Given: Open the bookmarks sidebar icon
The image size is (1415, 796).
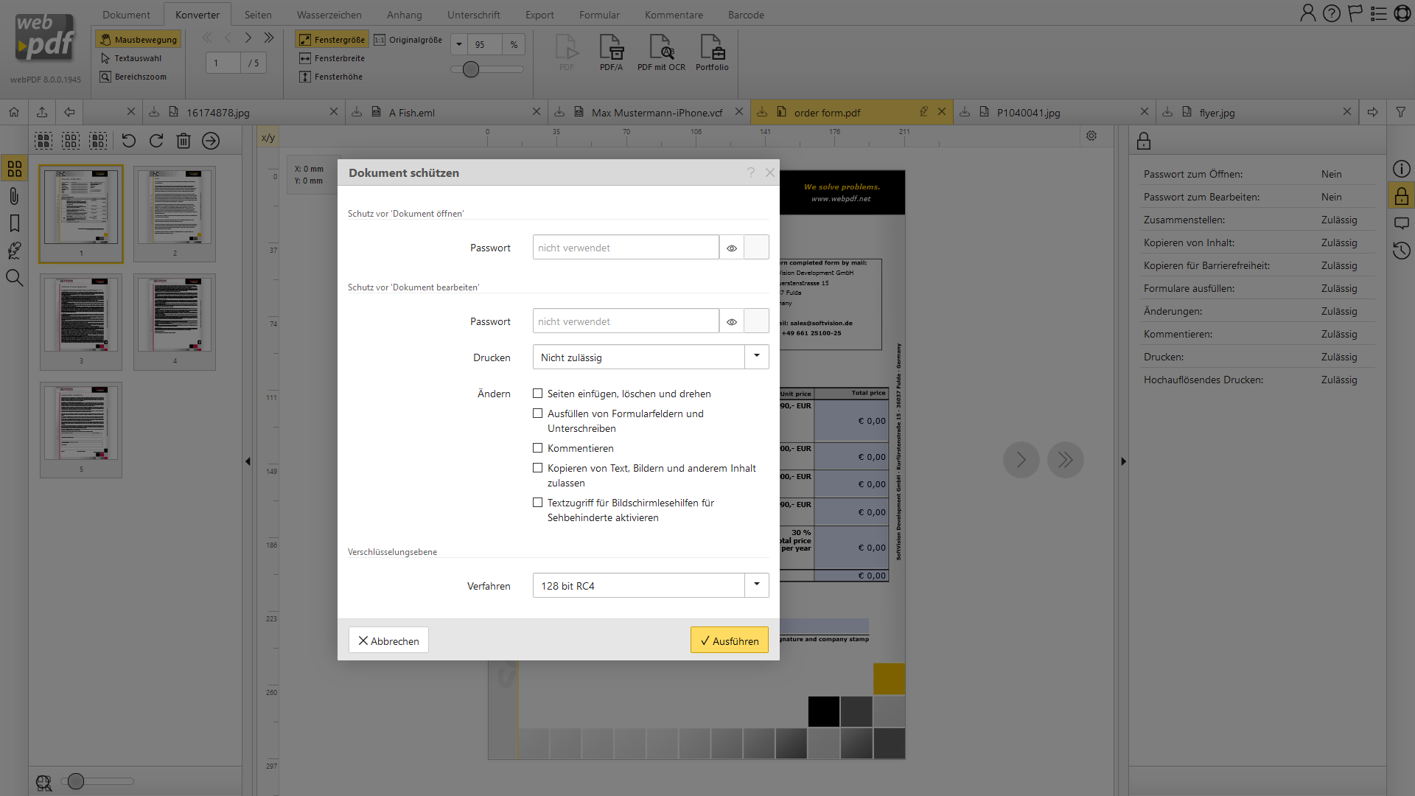Looking at the screenshot, I should [14, 223].
